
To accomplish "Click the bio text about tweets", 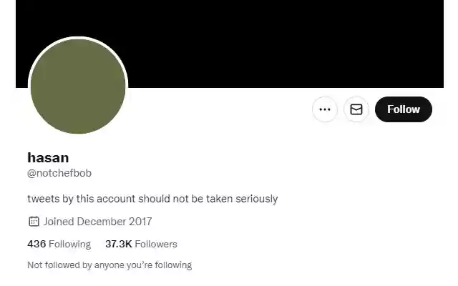I will pyautogui.click(x=152, y=199).
